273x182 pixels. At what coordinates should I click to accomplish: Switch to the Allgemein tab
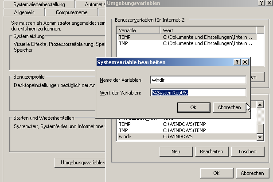click(x=24, y=12)
